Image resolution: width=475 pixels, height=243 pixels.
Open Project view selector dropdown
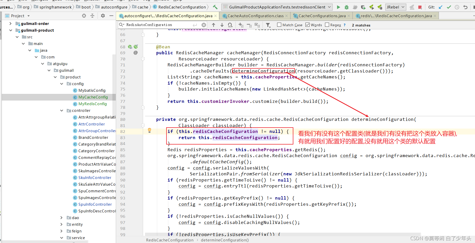(x=29, y=16)
